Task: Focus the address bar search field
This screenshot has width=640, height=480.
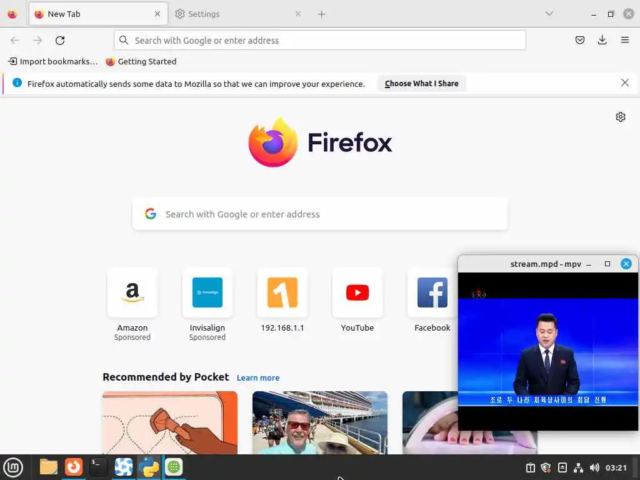Action: (320, 41)
